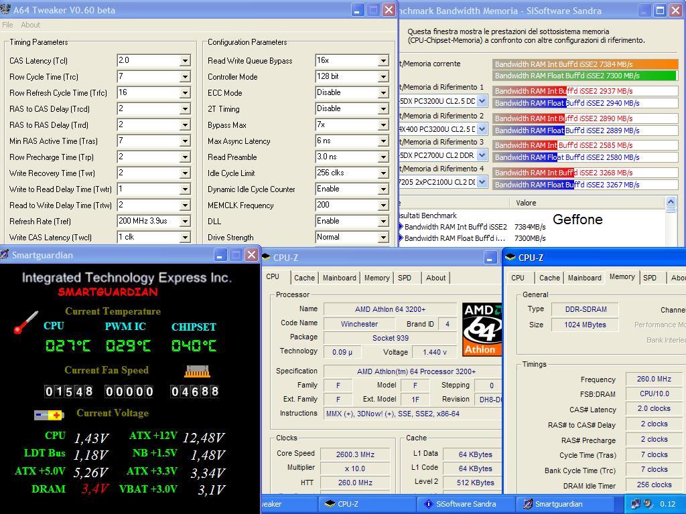The image size is (686, 514).
Task: Open the Read Write Queue Bypass dropdown
Action: [383, 61]
